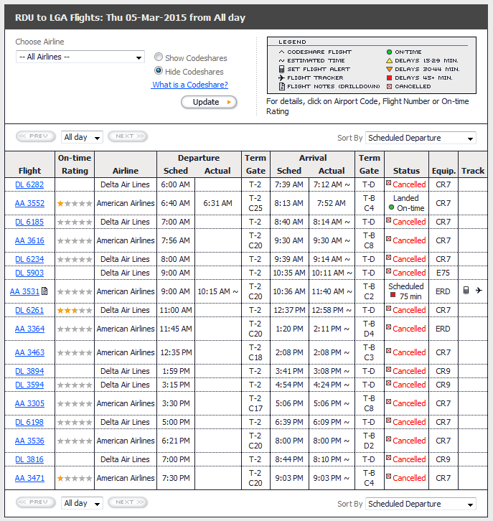Select Hide Codeshares radio button
This screenshot has height=521, width=493.
159,70
